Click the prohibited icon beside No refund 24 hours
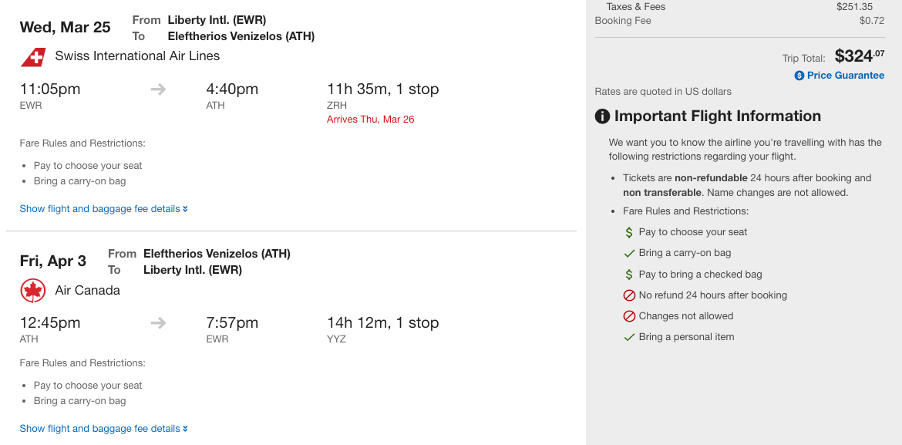 click(629, 295)
